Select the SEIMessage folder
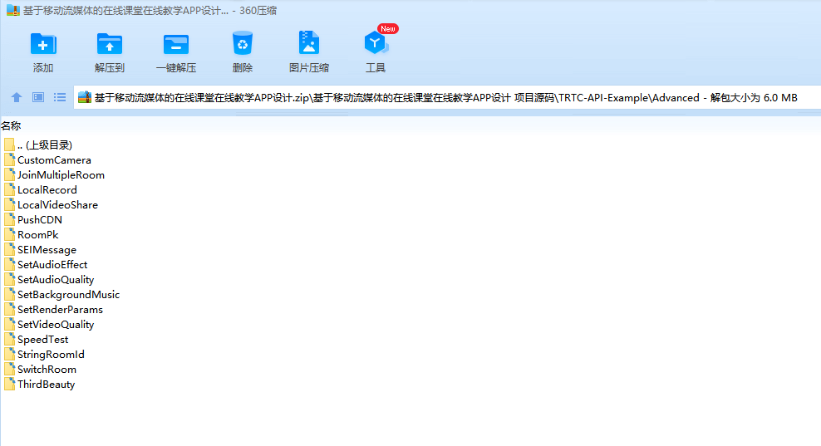Viewport: 821px width, 446px height. point(41,250)
